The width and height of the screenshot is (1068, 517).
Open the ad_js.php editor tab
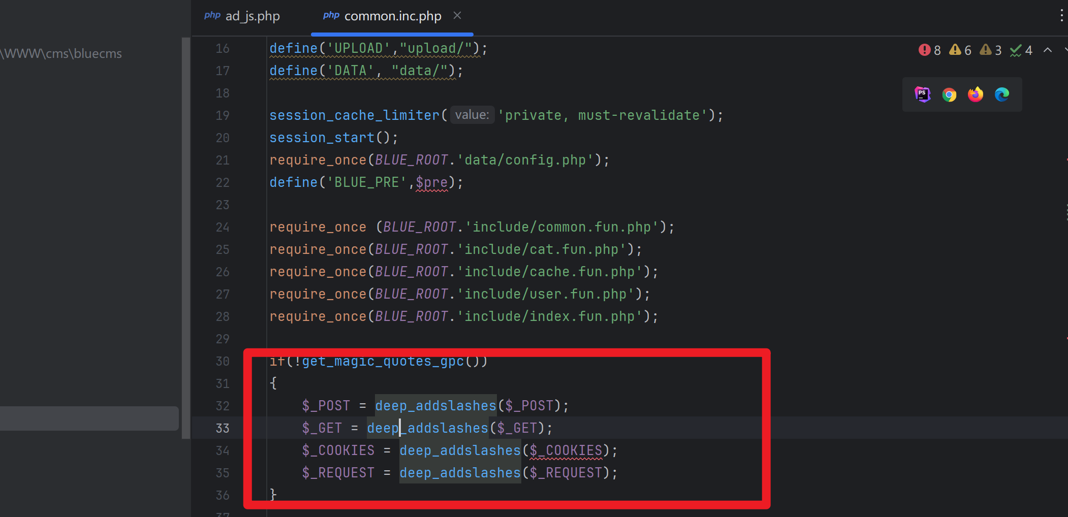(242, 16)
